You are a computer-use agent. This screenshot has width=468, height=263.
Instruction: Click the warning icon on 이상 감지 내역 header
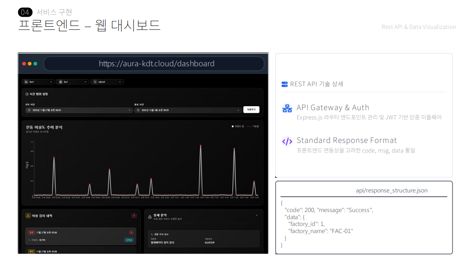coord(28,216)
